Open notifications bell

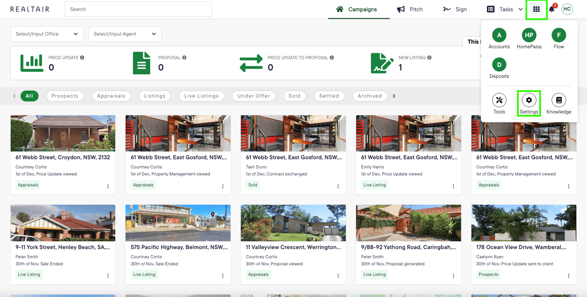[x=551, y=9]
